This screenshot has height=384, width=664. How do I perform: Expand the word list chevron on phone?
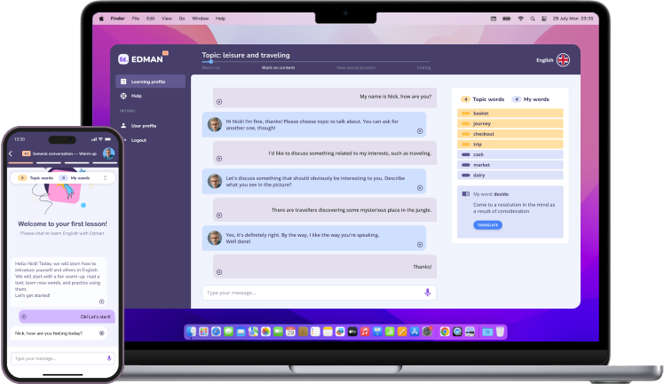(107, 177)
